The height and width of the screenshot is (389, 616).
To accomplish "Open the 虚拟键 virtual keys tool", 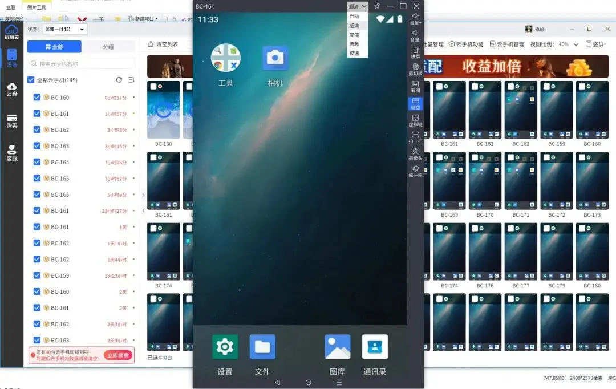I will [x=415, y=120].
